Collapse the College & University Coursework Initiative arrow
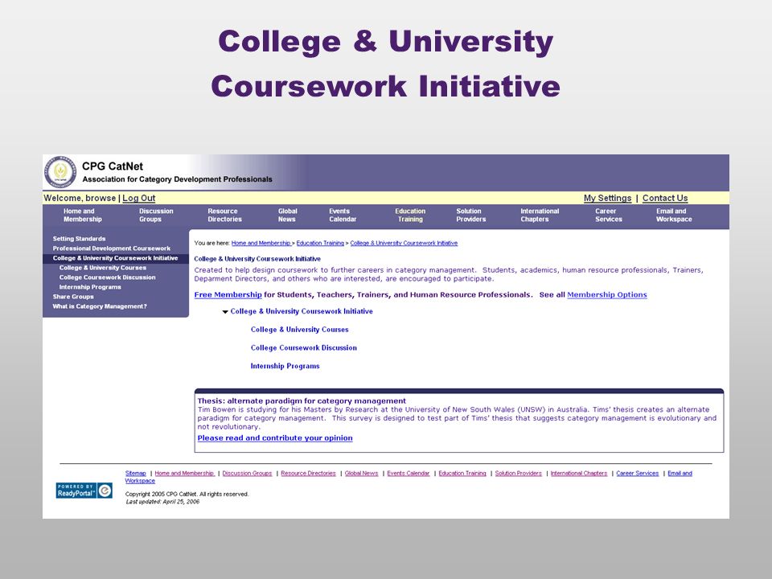Viewport: 772px width, 579px height. point(225,312)
